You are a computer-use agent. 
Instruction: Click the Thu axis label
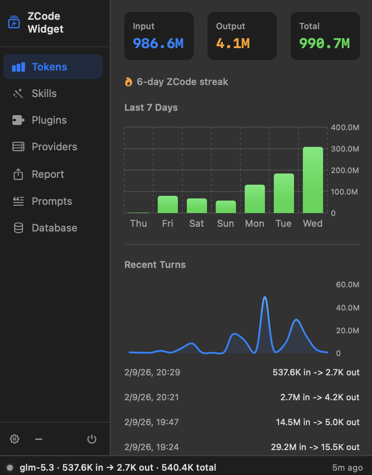(138, 224)
